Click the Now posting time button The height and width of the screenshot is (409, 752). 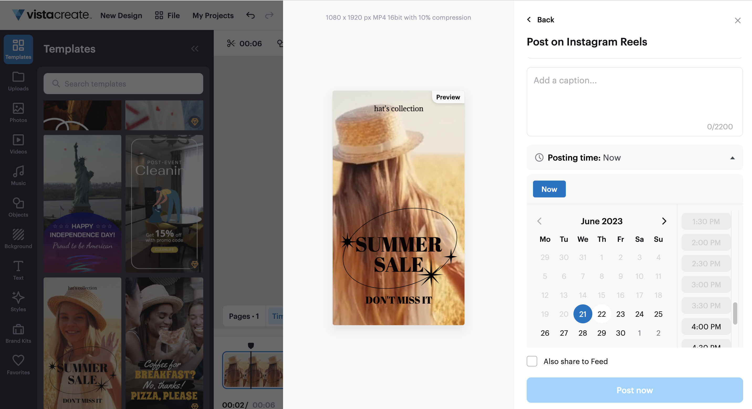[549, 189]
